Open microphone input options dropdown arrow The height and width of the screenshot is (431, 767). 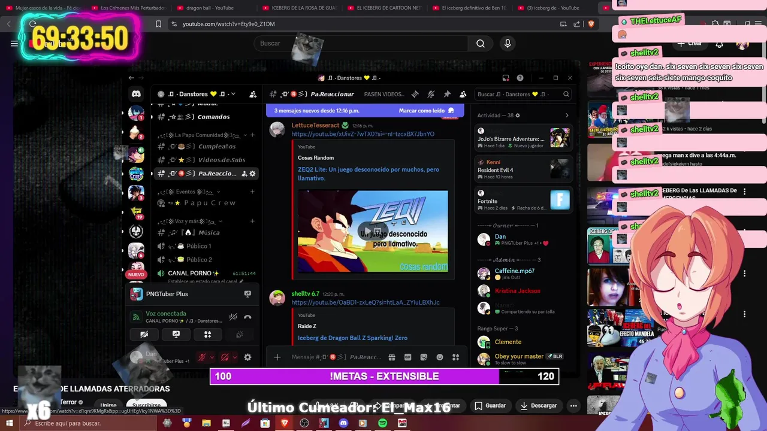coord(212,357)
